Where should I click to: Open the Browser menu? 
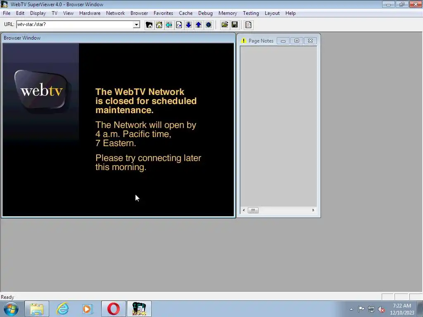[139, 13]
